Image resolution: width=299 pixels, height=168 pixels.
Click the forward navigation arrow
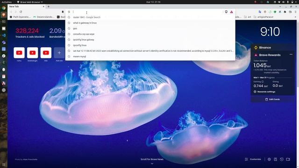point(15,12)
